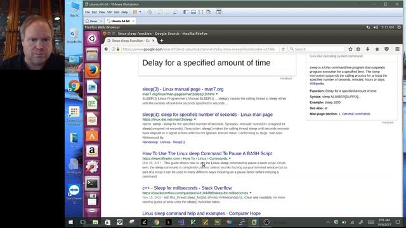Open VMware snapshot manager
The image size is (406, 228).
coord(175,12)
